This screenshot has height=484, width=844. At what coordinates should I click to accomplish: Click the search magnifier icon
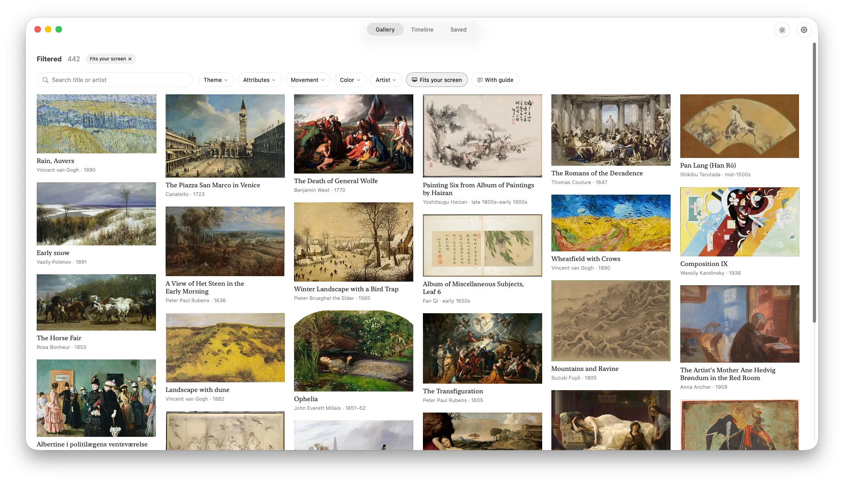click(x=45, y=80)
